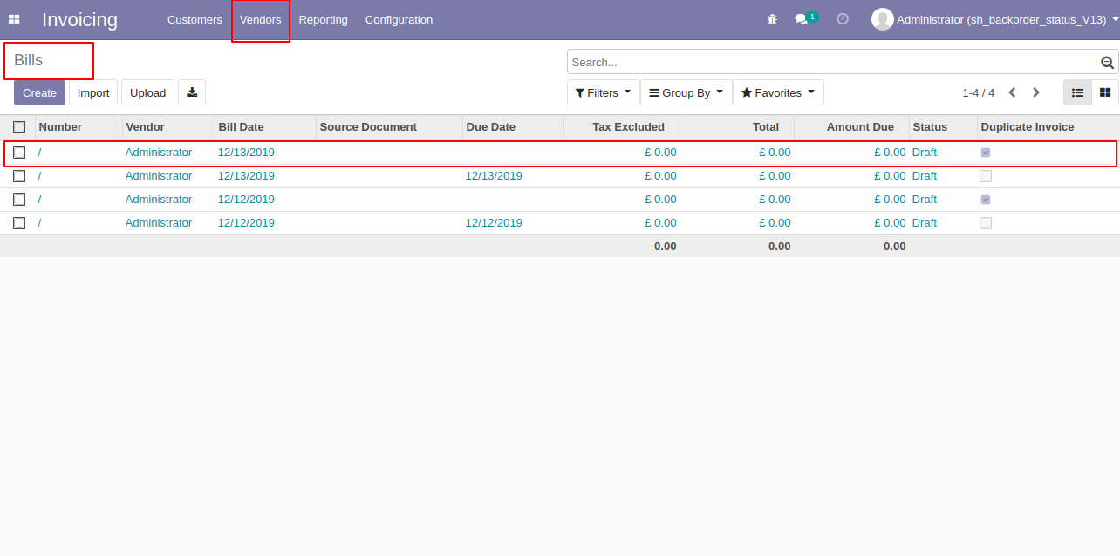Image resolution: width=1120 pixels, height=556 pixels.
Task: Select the bill row with due date 12/12/2019
Action: click(x=19, y=223)
